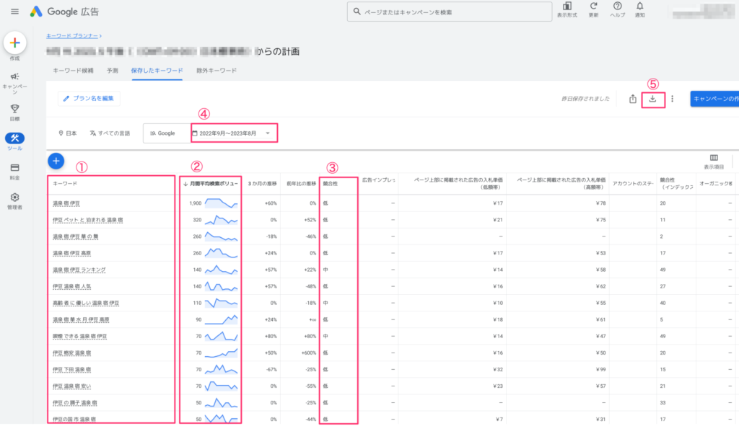Click trend sparkline for 温泉 宿 伊豆
Screen dimensions: 739x434
coord(221,203)
